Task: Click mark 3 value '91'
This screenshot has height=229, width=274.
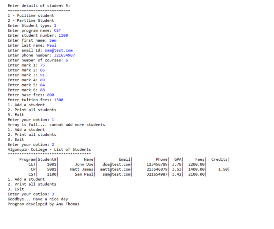Action: [x=42, y=75]
